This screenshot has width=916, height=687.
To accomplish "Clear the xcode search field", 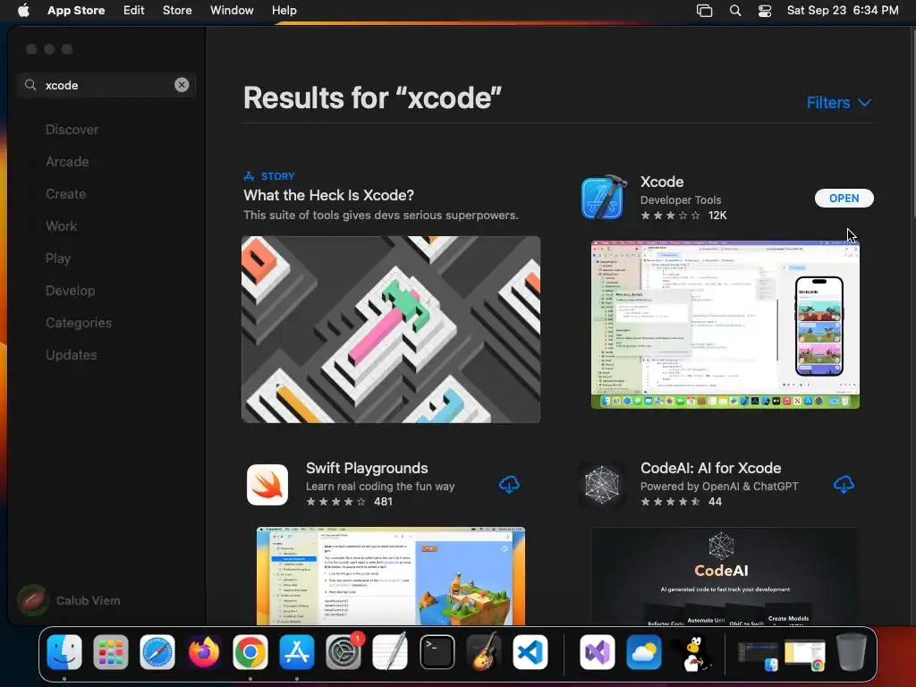I will pos(182,85).
